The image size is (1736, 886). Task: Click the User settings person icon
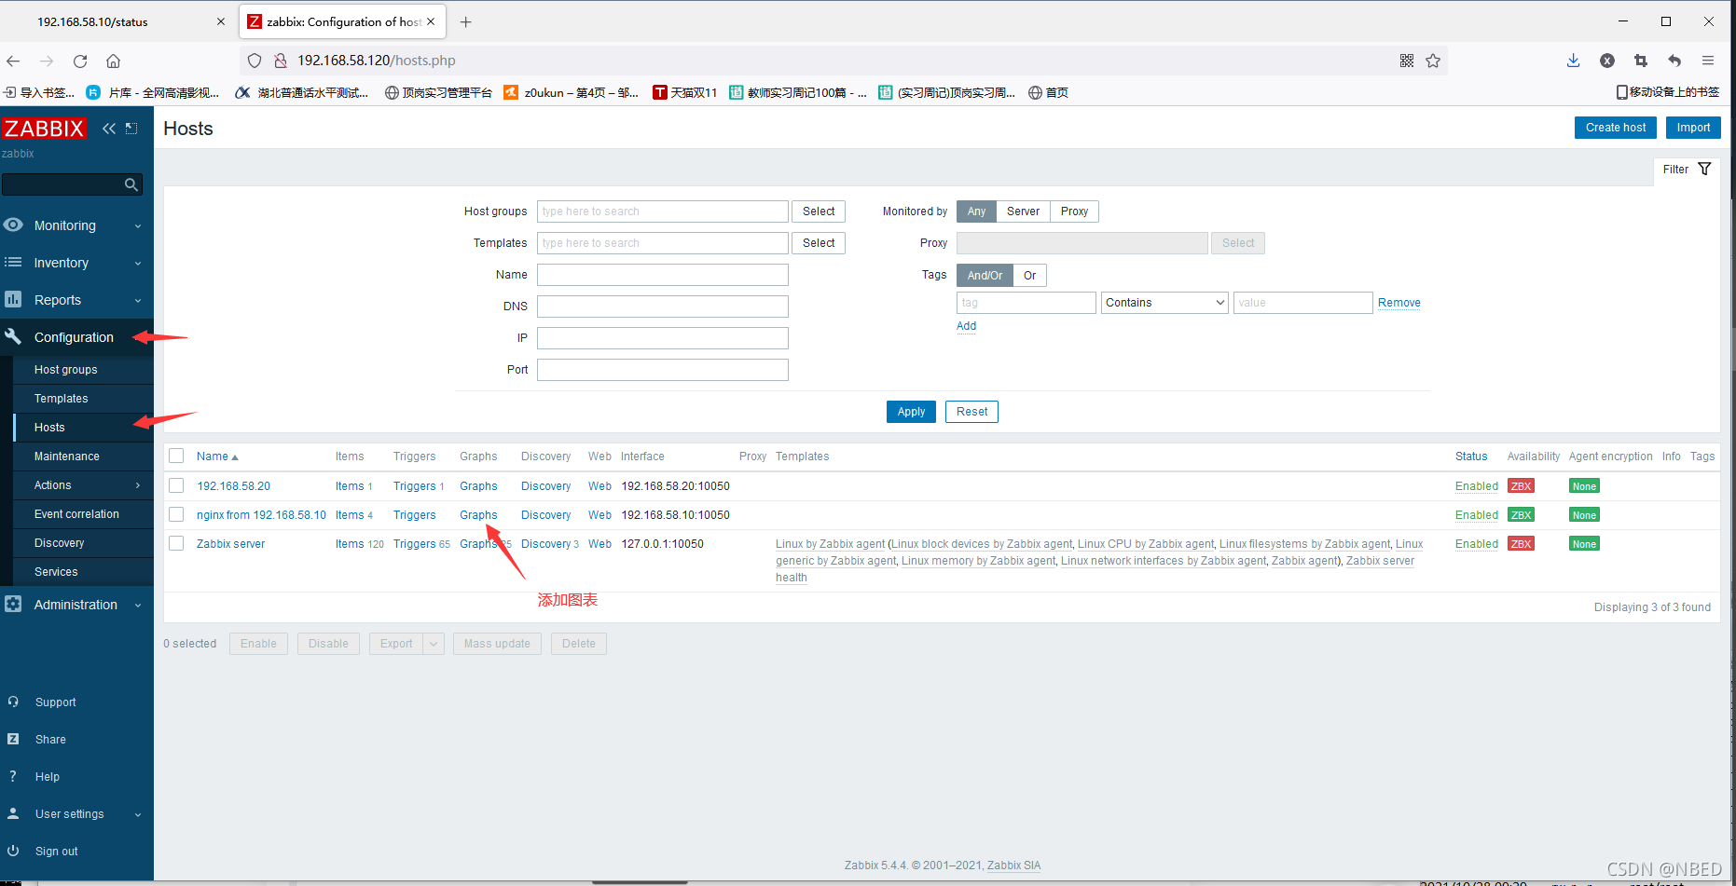click(x=13, y=813)
